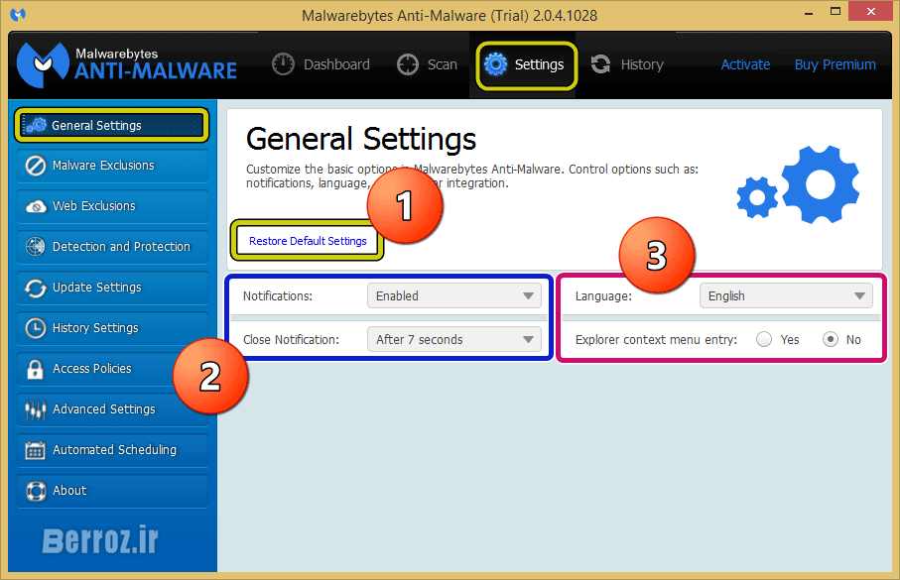Open Access Policies section

(x=112, y=369)
